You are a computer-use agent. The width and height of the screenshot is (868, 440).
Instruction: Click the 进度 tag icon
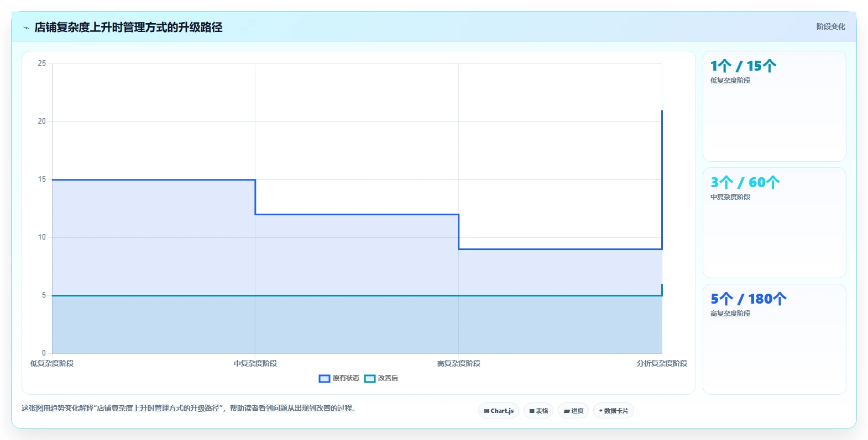tap(567, 411)
